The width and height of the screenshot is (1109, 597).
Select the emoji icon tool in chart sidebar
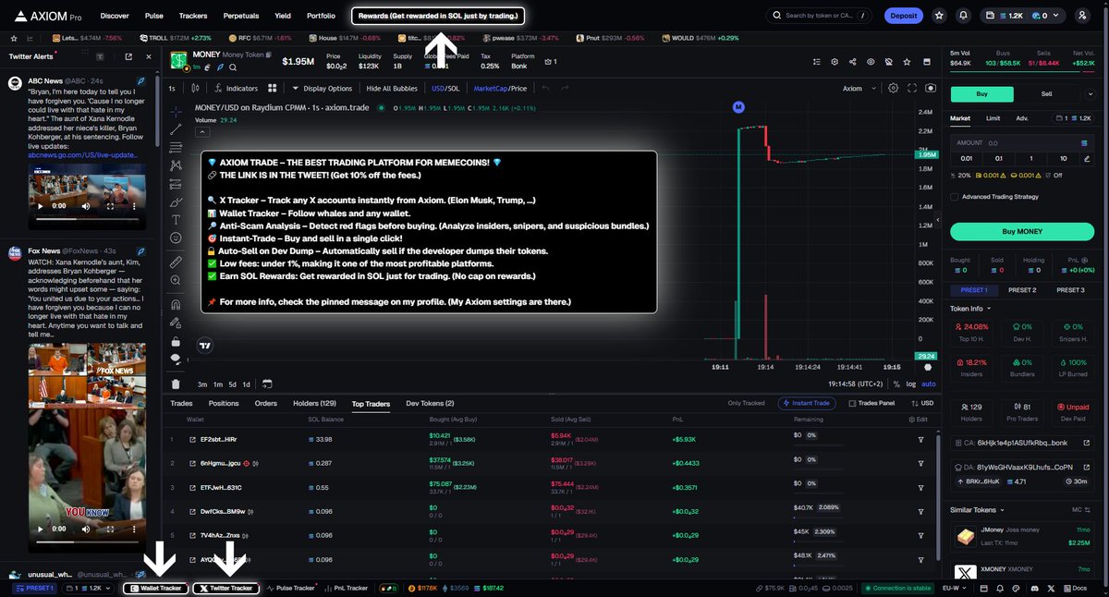click(x=176, y=238)
